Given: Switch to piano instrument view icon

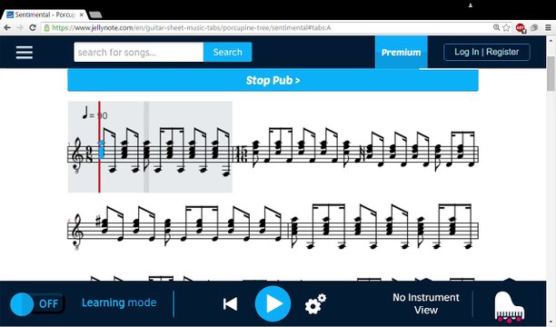Looking at the screenshot, I should point(509,306).
